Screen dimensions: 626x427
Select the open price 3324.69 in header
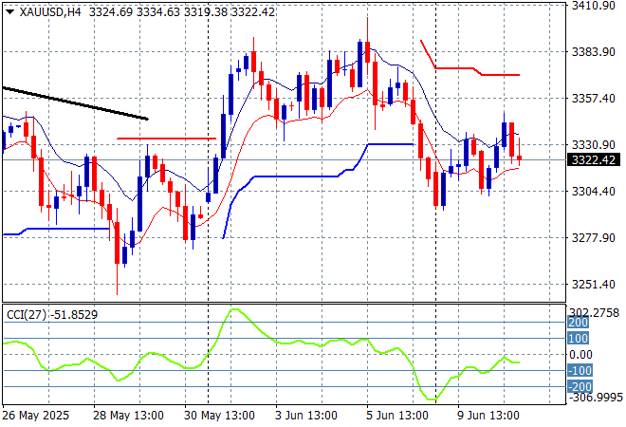111,12
